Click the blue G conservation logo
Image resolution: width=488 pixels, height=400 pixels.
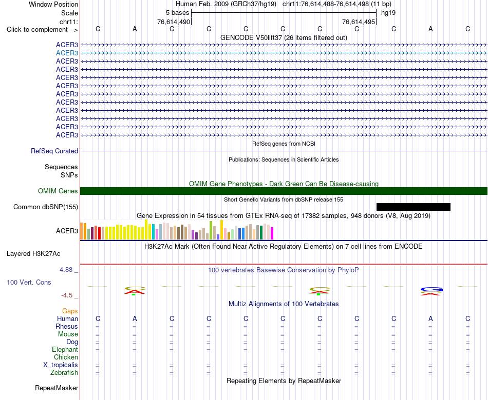pyautogui.click(x=431, y=290)
